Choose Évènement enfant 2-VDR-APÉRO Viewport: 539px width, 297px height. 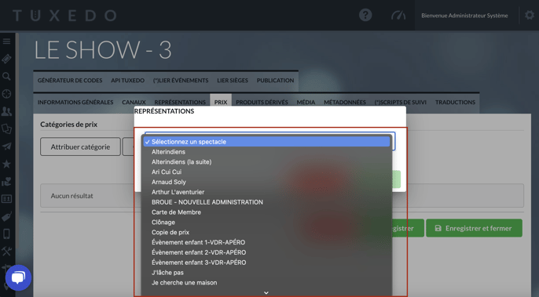267,252
